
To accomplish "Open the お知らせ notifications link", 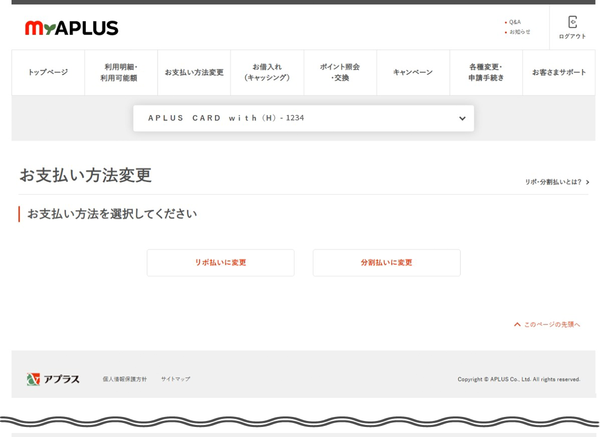I will (x=519, y=32).
